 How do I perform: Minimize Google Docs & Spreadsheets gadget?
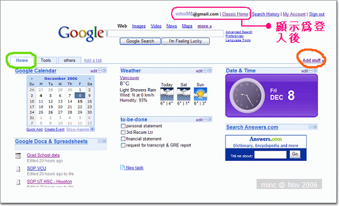[100, 141]
